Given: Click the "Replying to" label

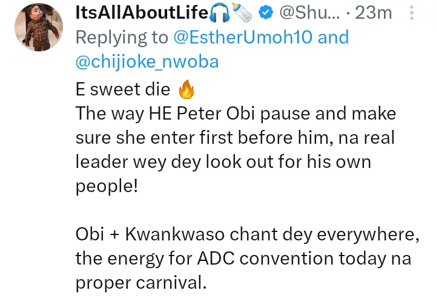Looking at the screenshot, I should tap(121, 37).
